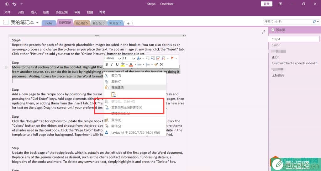Open the ribbon display options icon

280,4
